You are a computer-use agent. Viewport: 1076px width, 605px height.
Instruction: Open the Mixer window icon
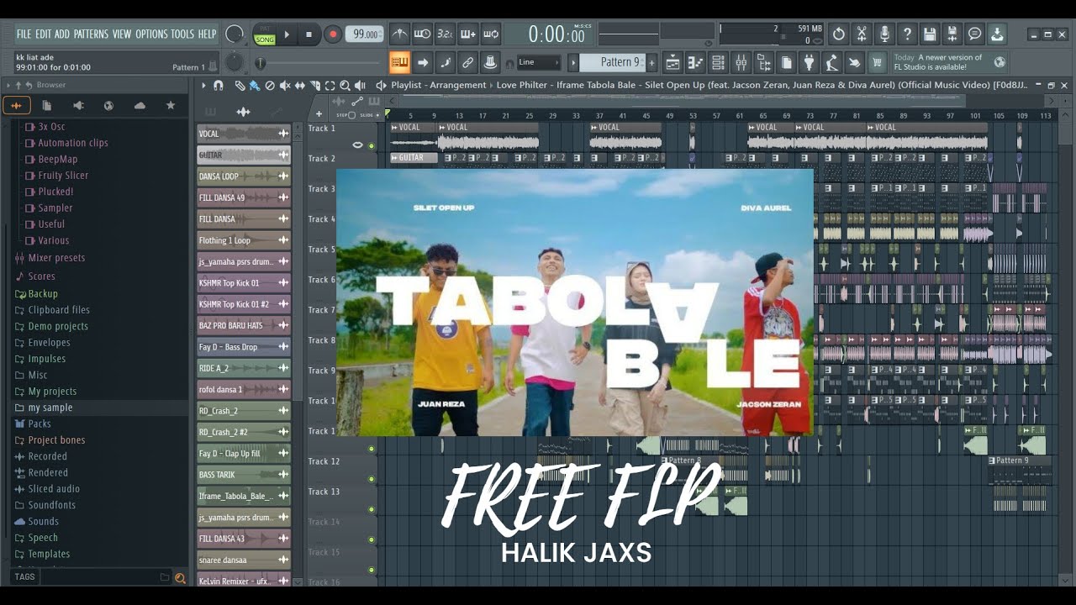coord(741,62)
